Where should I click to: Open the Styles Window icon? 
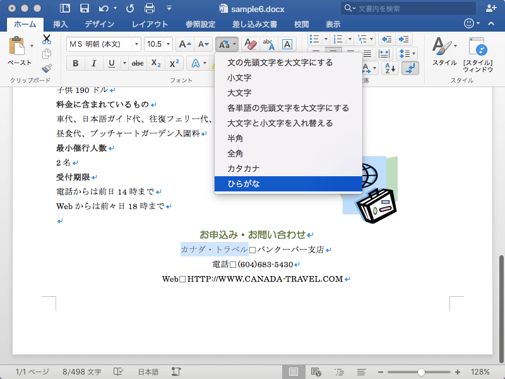pos(478,47)
